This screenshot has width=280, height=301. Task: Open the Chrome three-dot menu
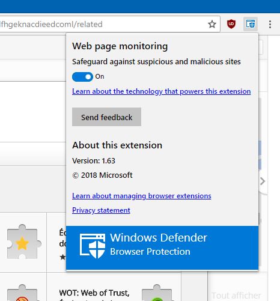[270, 24]
